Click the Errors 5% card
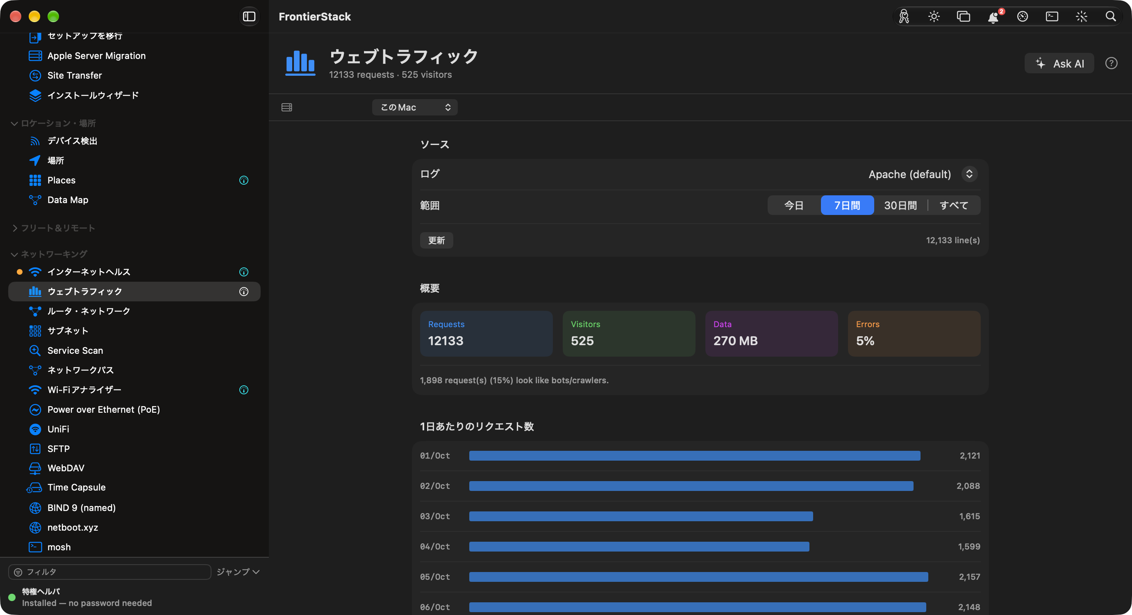The width and height of the screenshot is (1132, 615). coord(914,334)
